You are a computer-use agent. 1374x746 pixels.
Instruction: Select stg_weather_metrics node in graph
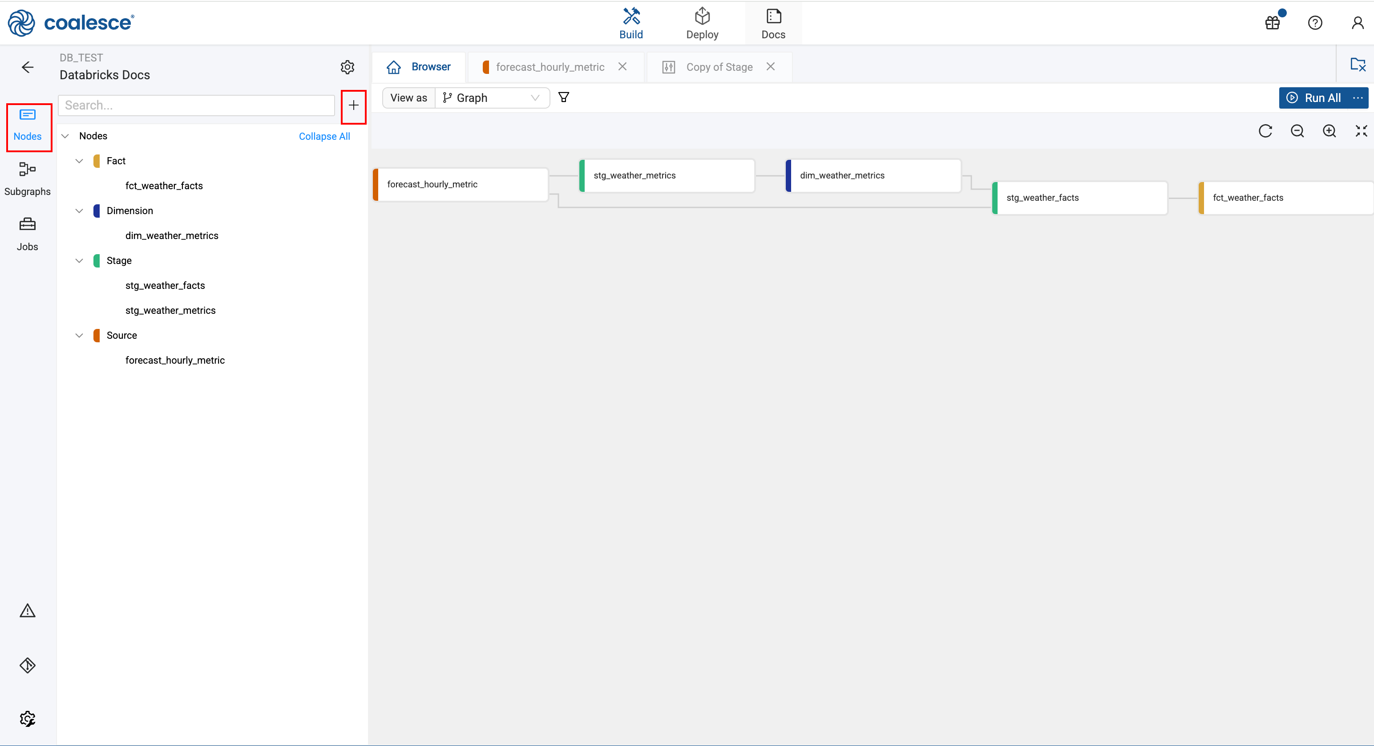tap(667, 175)
